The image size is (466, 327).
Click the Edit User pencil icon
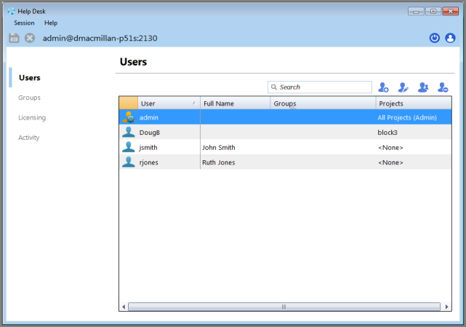[403, 87]
